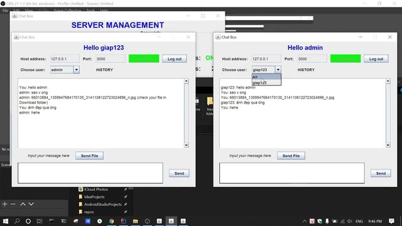Click Send button in giap123 chat window
Screen dimensions: 402x226
(179, 173)
